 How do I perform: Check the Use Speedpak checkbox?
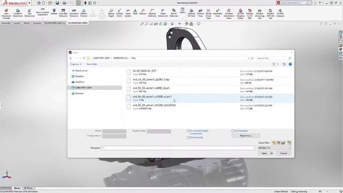coord(233,131)
